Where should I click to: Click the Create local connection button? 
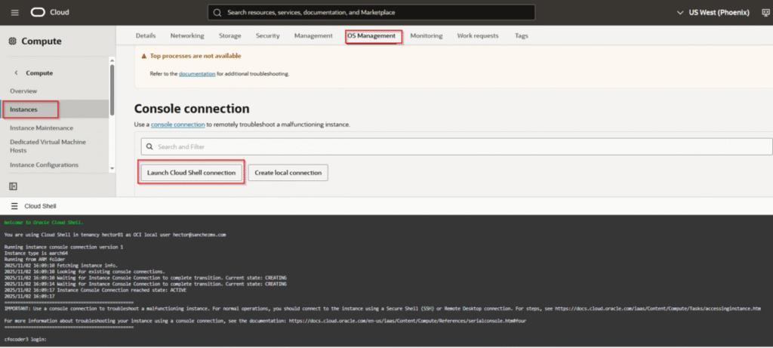[287, 173]
